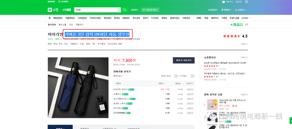Click the 네이버페이 icon link
292x129 pixels.
[64, 2]
